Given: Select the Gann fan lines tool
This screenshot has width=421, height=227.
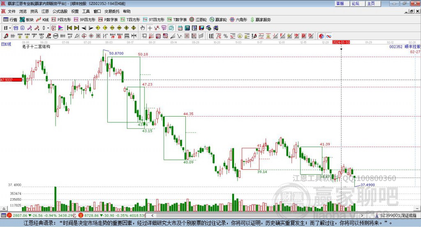Looking at the screenshot, I should pos(151,36).
